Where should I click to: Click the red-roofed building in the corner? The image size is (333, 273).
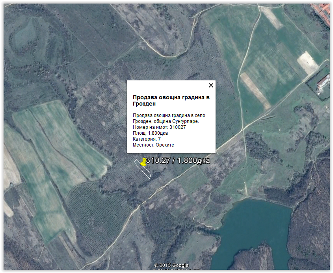322,13
